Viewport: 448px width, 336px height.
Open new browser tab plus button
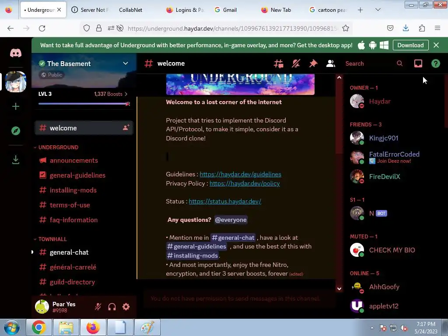(360, 10)
